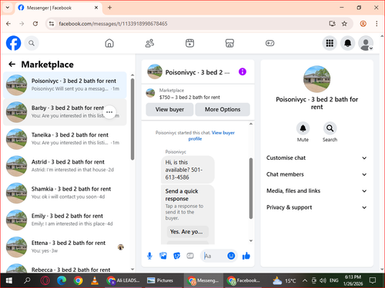Open the GIF picker icon
The height and width of the screenshot is (288, 385).
(x=190, y=256)
